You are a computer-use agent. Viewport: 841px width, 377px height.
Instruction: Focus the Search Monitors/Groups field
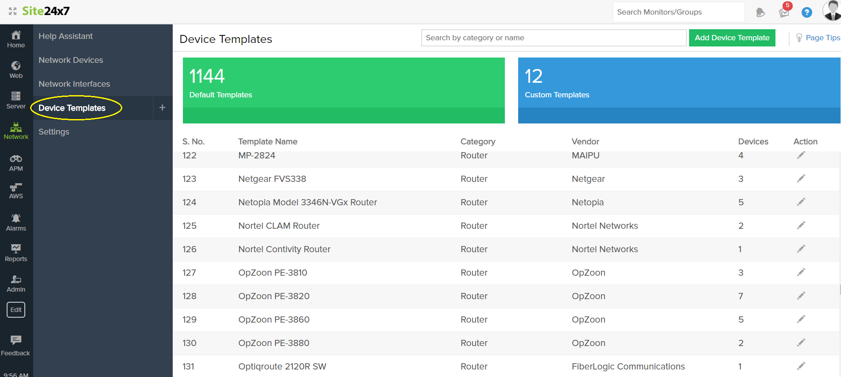pos(678,12)
